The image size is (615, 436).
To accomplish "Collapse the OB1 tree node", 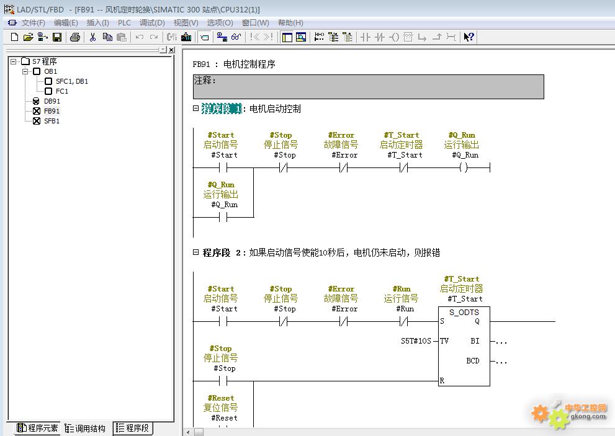I will pos(25,71).
